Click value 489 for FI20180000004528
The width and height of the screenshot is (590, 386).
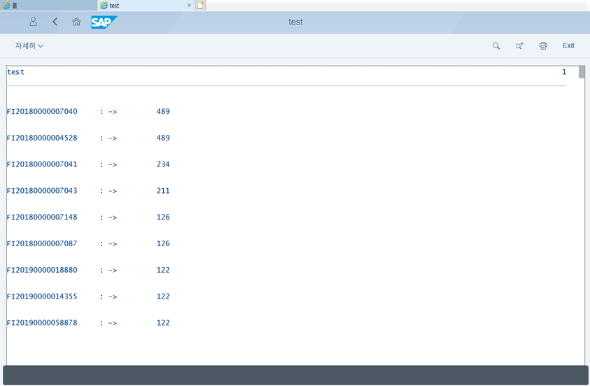[x=163, y=138]
